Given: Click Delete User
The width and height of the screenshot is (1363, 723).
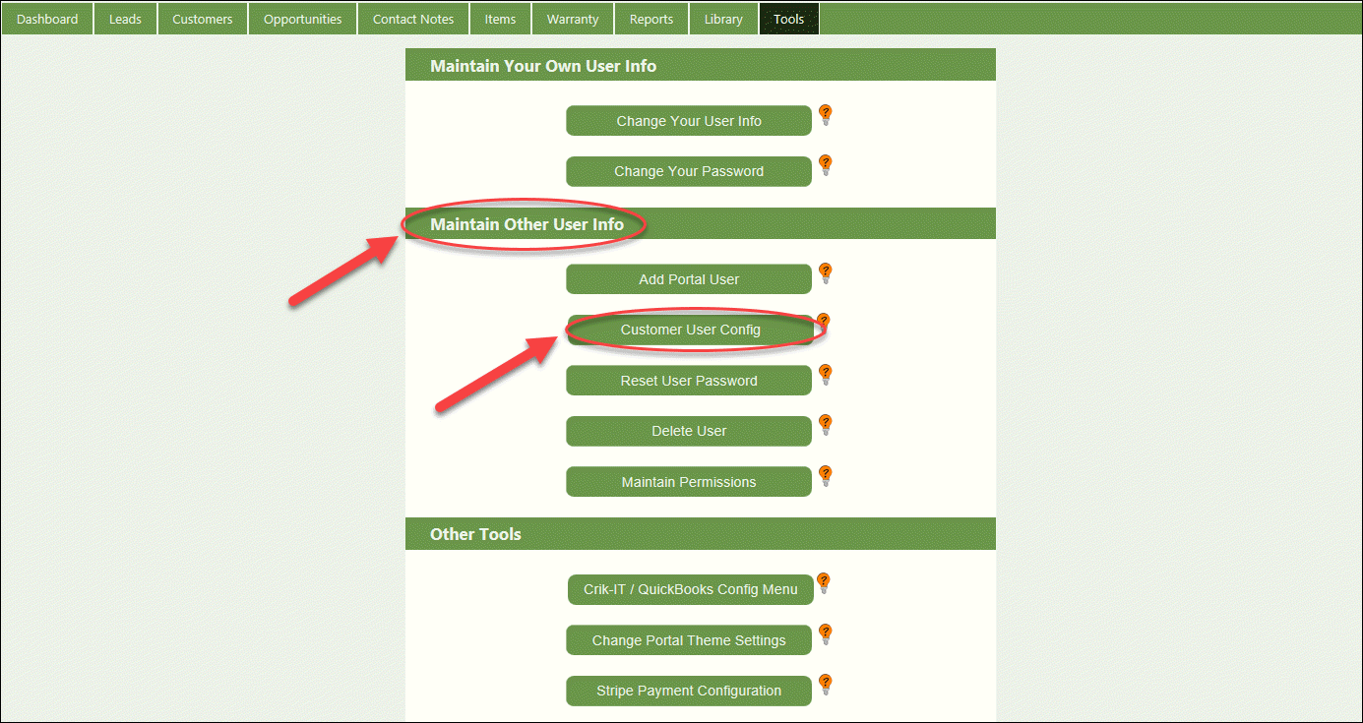Looking at the screenshot, I should [689, 431].
